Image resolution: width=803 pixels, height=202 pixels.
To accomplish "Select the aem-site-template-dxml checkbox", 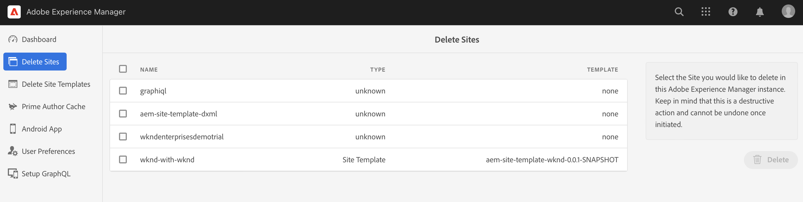I will click(123, 114).
